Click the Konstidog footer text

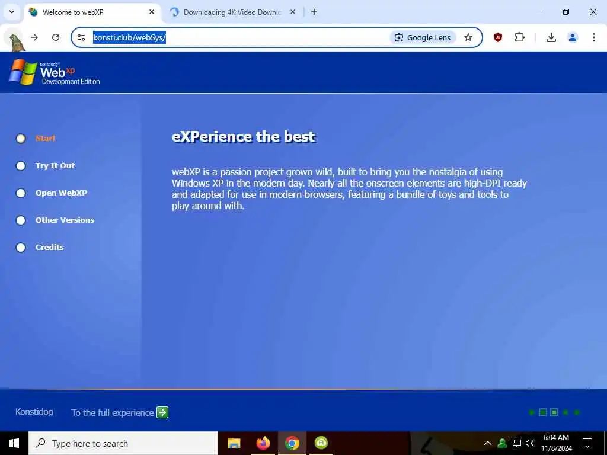pos(34,412)
